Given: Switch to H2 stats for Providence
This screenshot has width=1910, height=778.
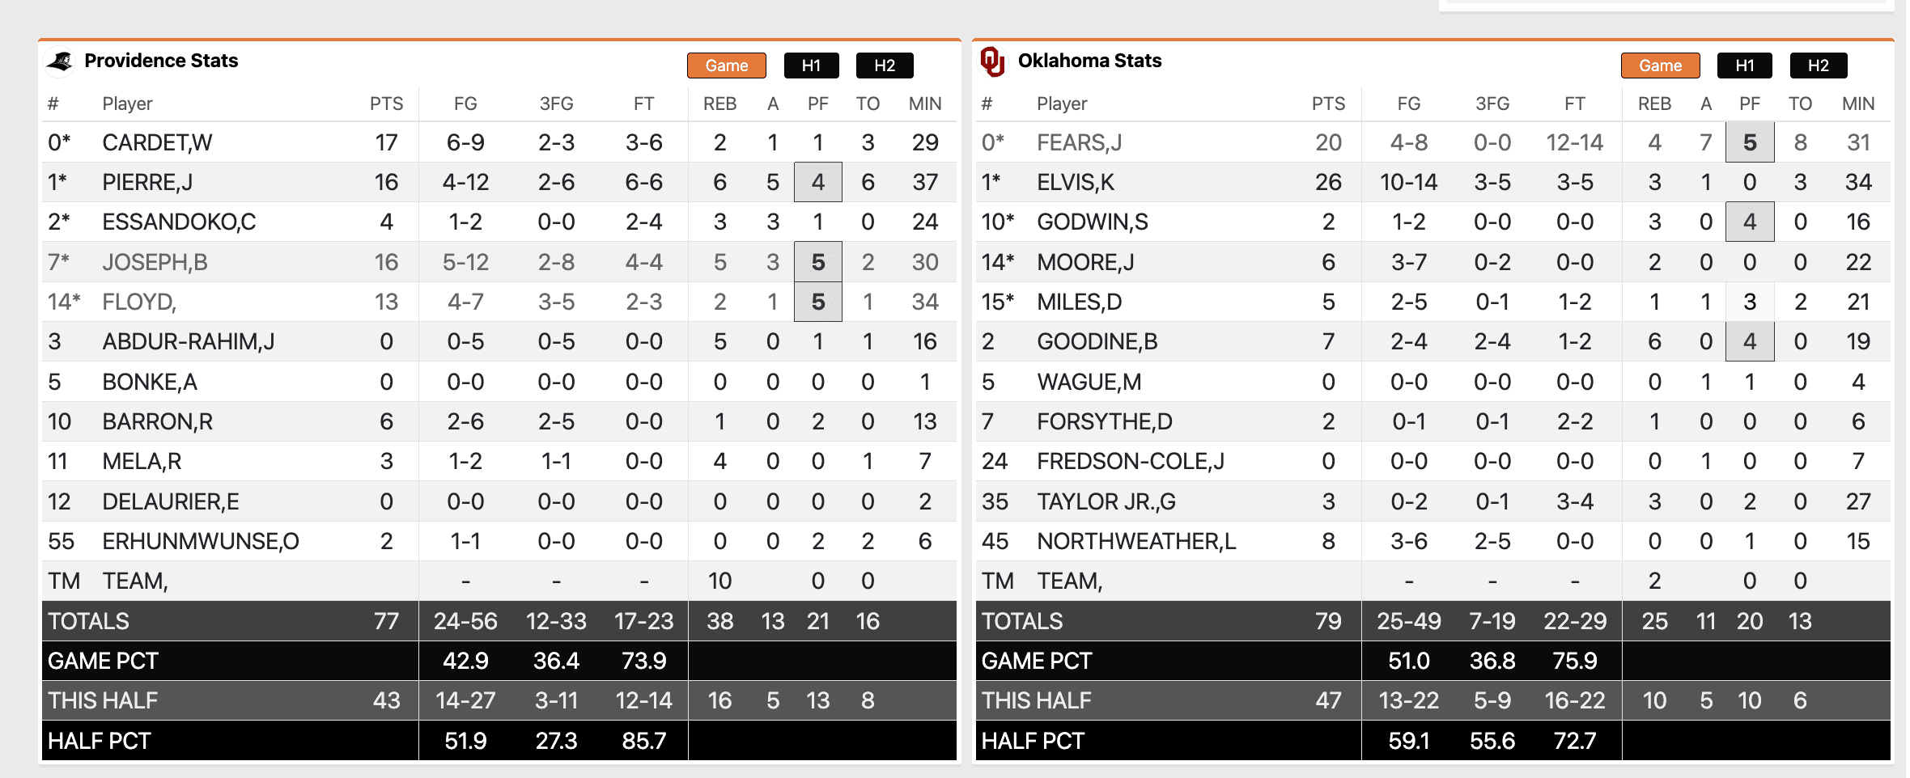Looking at the screenshot, I should tap(885, 66).
